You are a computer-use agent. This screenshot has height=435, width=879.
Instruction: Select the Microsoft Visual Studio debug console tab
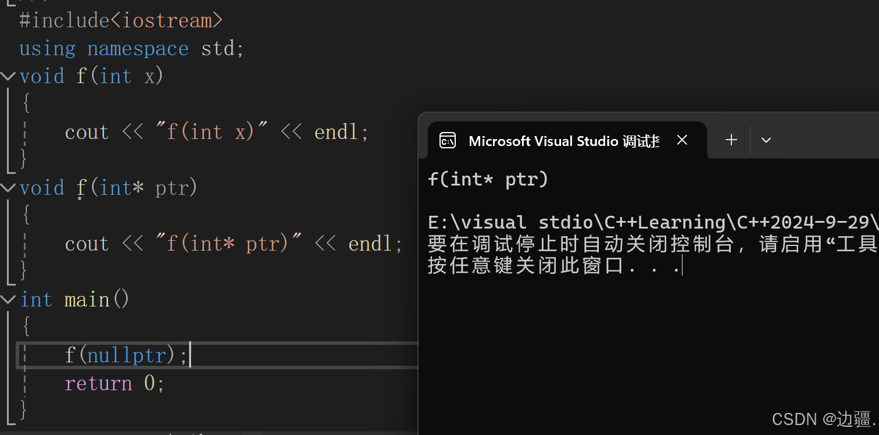567,140
